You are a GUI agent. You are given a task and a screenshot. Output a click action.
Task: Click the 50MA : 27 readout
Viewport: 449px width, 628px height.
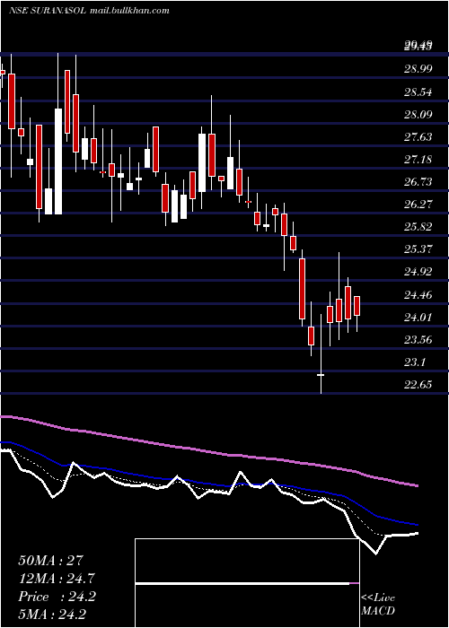click(50, 561)
